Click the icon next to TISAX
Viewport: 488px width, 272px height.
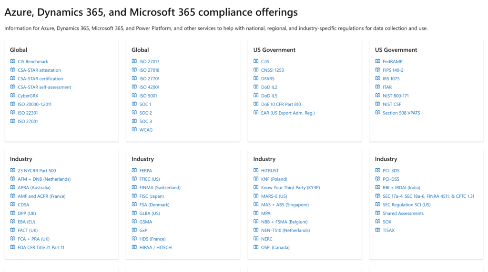[x=377, y=230]
